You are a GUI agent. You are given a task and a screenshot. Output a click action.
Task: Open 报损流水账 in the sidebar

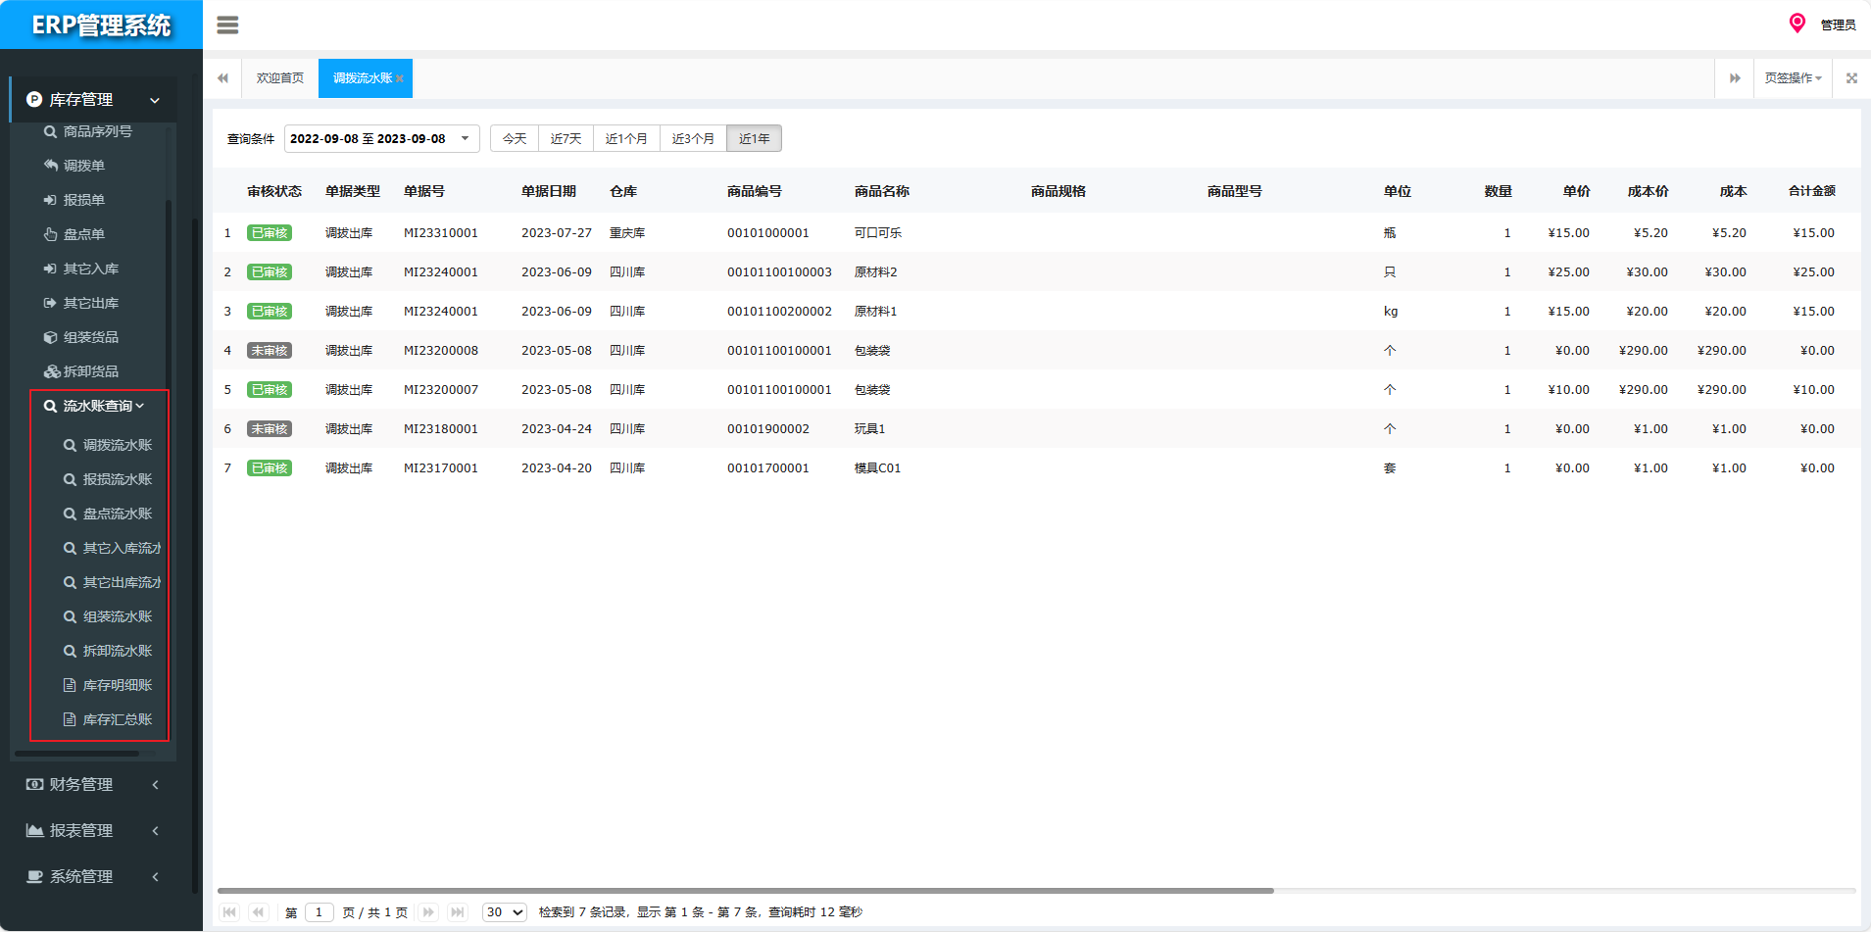tap(117, 479)
